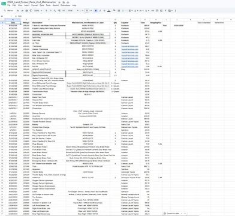Select the Data Completed label cell

coord(204,23)
